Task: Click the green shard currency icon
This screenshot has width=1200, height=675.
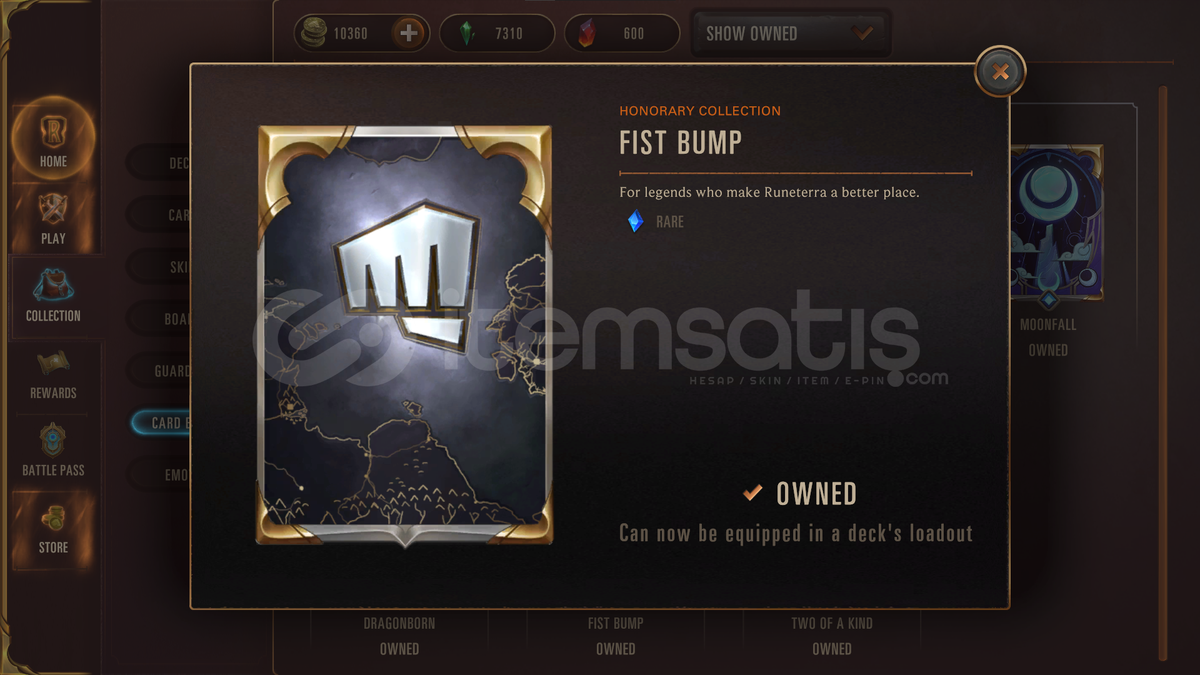Action: (x=467, y=33)
